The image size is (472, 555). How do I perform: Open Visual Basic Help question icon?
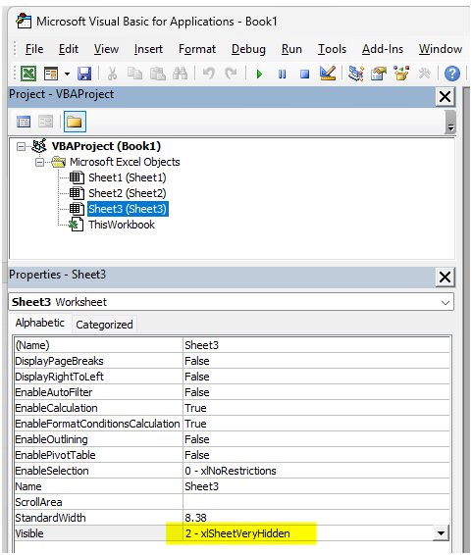452,74
